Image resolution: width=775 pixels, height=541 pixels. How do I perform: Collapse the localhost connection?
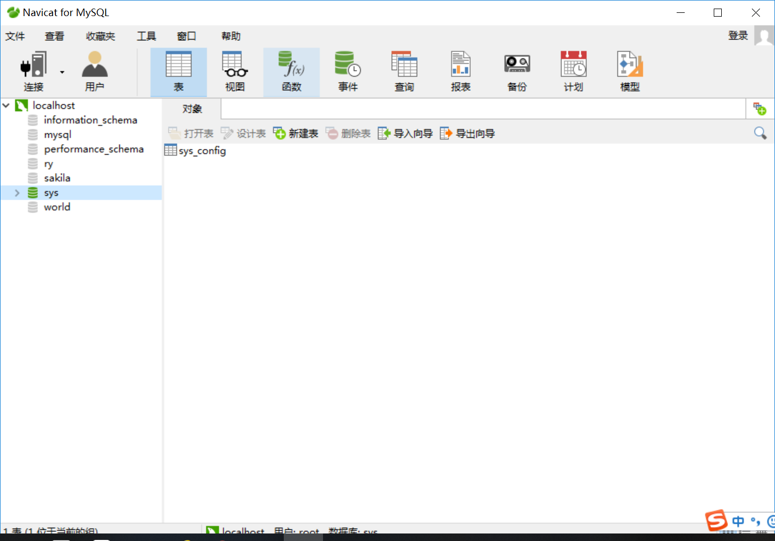[x=5, y=105]
